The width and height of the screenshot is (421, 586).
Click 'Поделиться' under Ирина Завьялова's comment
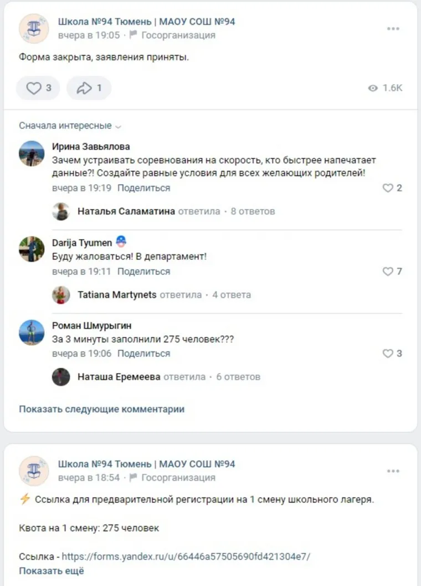click(x=143, y=188)
